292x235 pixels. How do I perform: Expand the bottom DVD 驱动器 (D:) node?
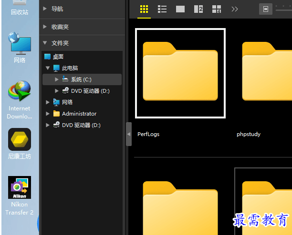click(x=48, y=125)
